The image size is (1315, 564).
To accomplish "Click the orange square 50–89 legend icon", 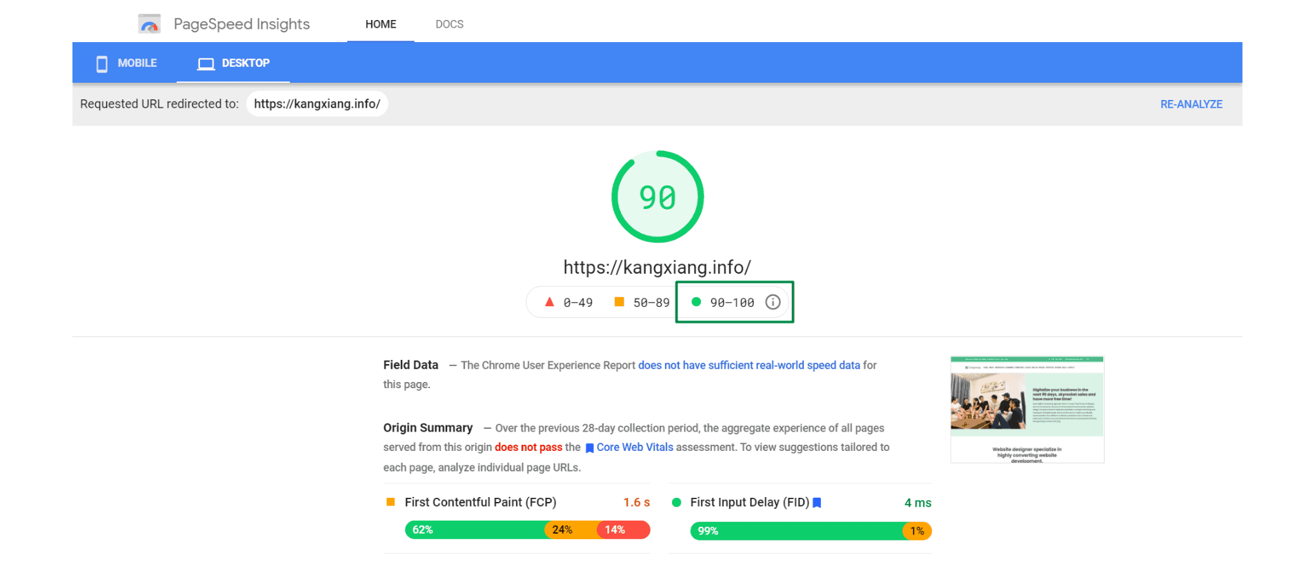I will click(619, 302).
